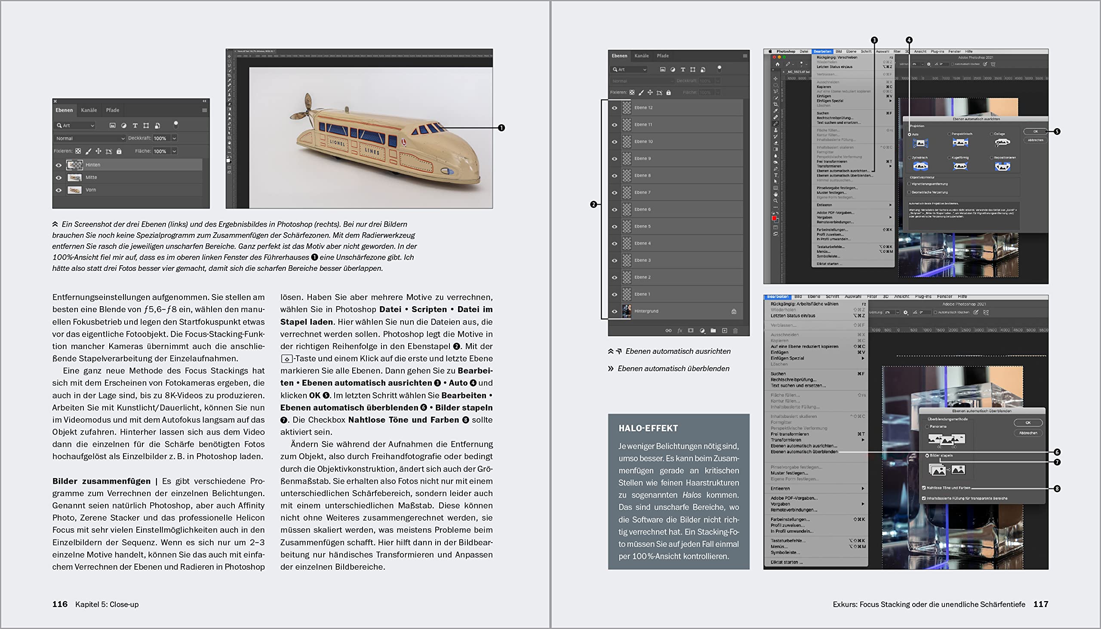The width and height of the screenshot is (1101, 629).
Task: Toggle layer filtering switch in Hinten layers panel
Action: 176,125
